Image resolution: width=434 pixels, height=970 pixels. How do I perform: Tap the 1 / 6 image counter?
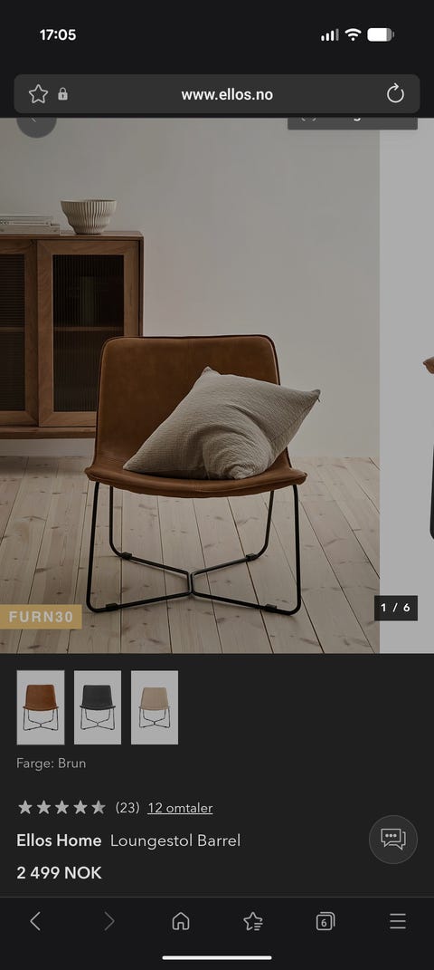[396, 608]
